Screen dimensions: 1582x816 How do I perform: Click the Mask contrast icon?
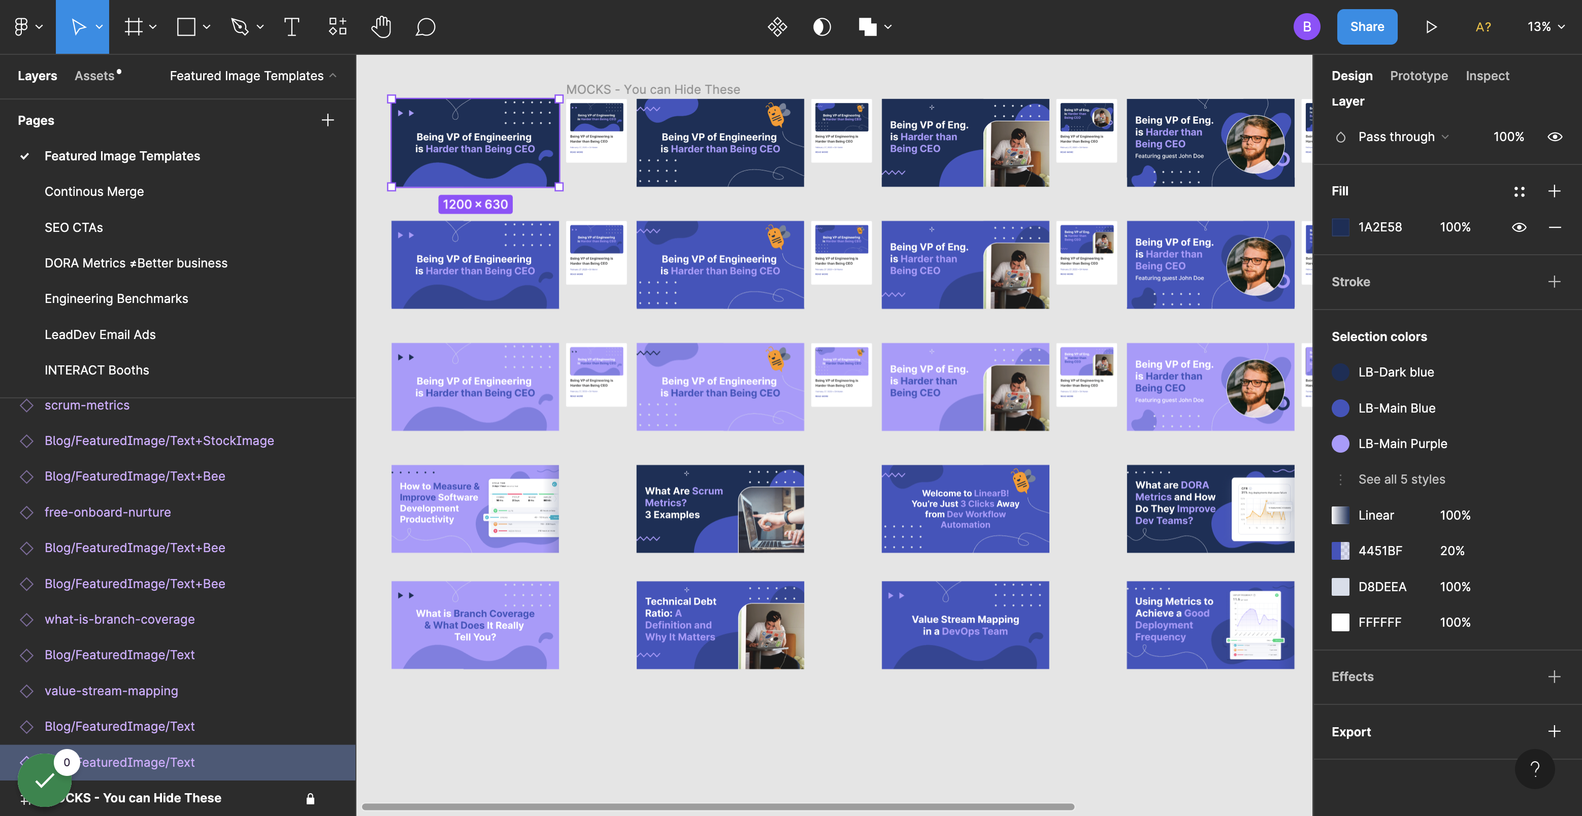click(x=821, y=26)
